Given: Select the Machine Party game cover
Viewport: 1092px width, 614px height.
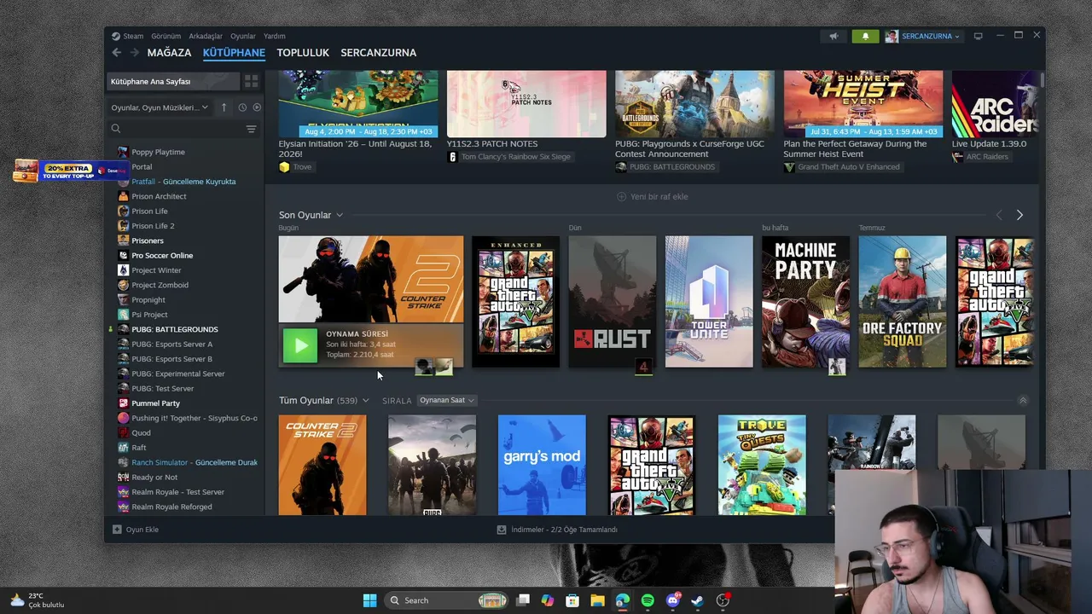Looking at the screenshot, I should [805, 302].
